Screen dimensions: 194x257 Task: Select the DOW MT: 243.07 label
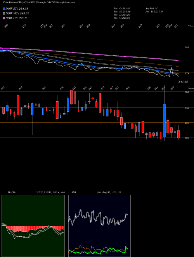(x=17, y=13)
